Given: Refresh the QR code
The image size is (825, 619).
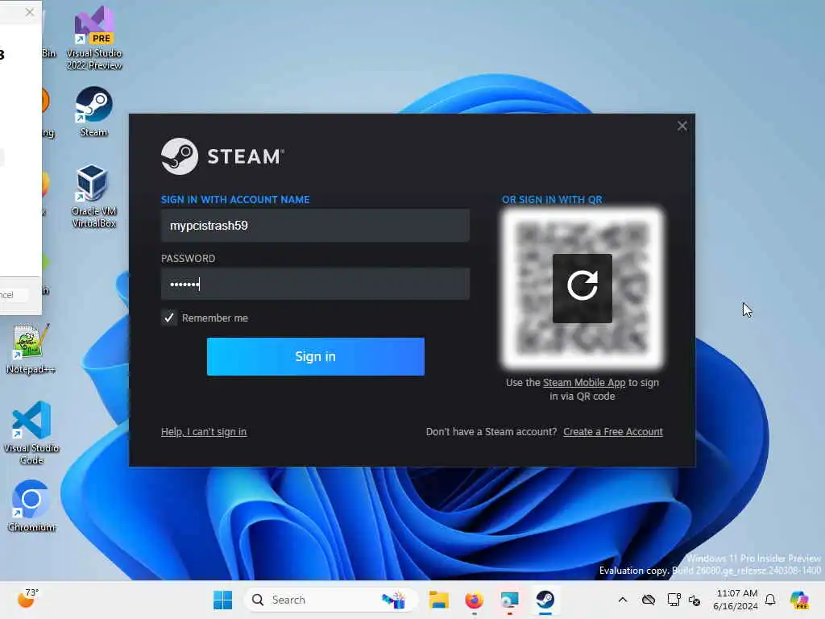Looking at the screenshot, I should (x=582, y=288).
